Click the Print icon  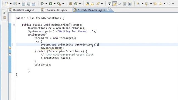pos(34,4)
